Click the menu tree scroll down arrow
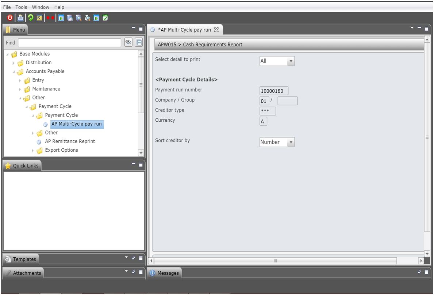Screen dimensions: 434x296 point(141,153)
